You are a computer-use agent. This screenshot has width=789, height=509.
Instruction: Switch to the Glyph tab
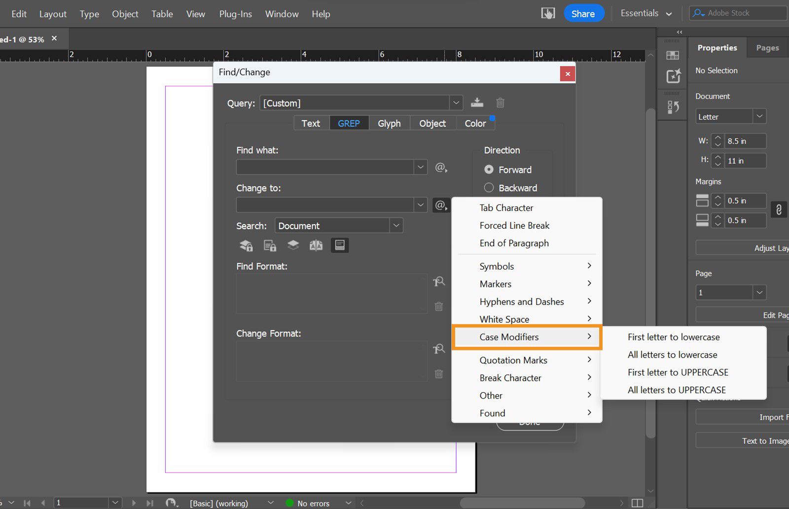pyautogui.click(x=389, y=123)
